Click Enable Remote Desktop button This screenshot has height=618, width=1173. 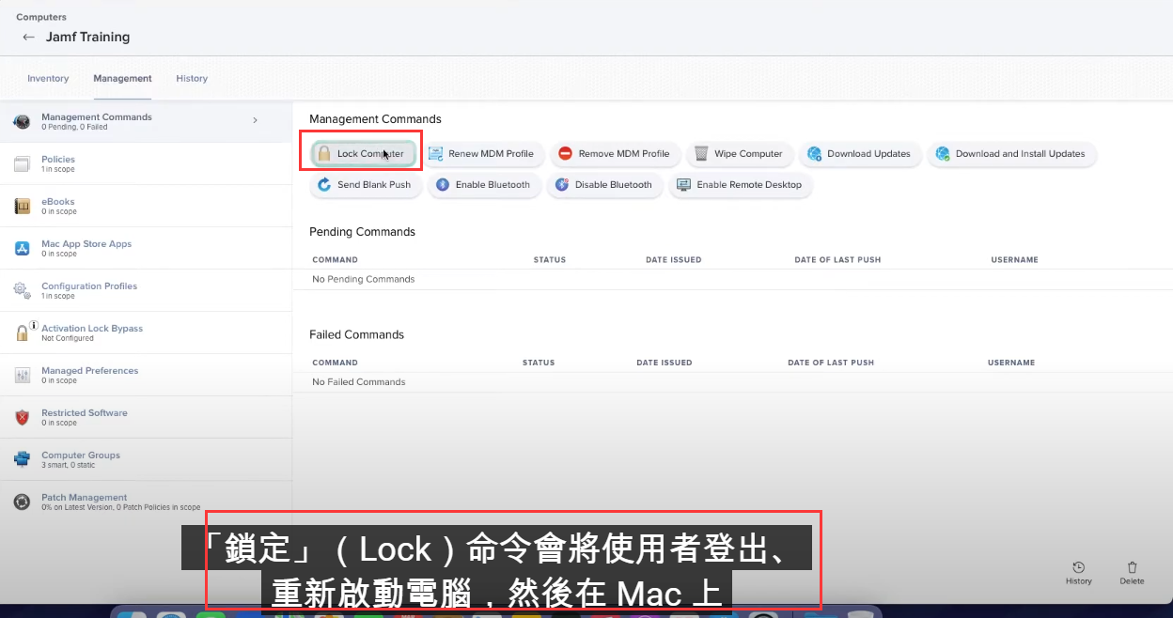(740, 185)
